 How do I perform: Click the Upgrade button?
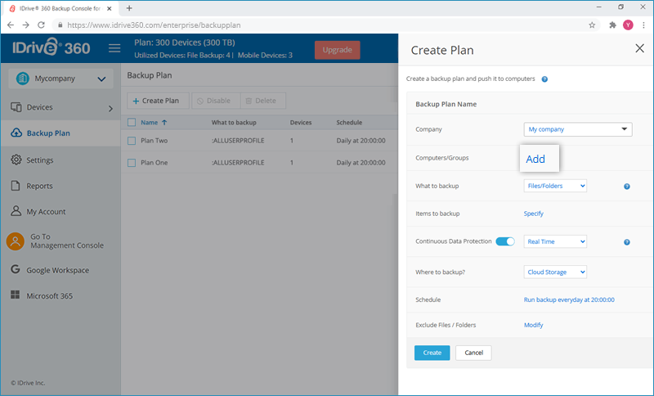coord(337,50)
